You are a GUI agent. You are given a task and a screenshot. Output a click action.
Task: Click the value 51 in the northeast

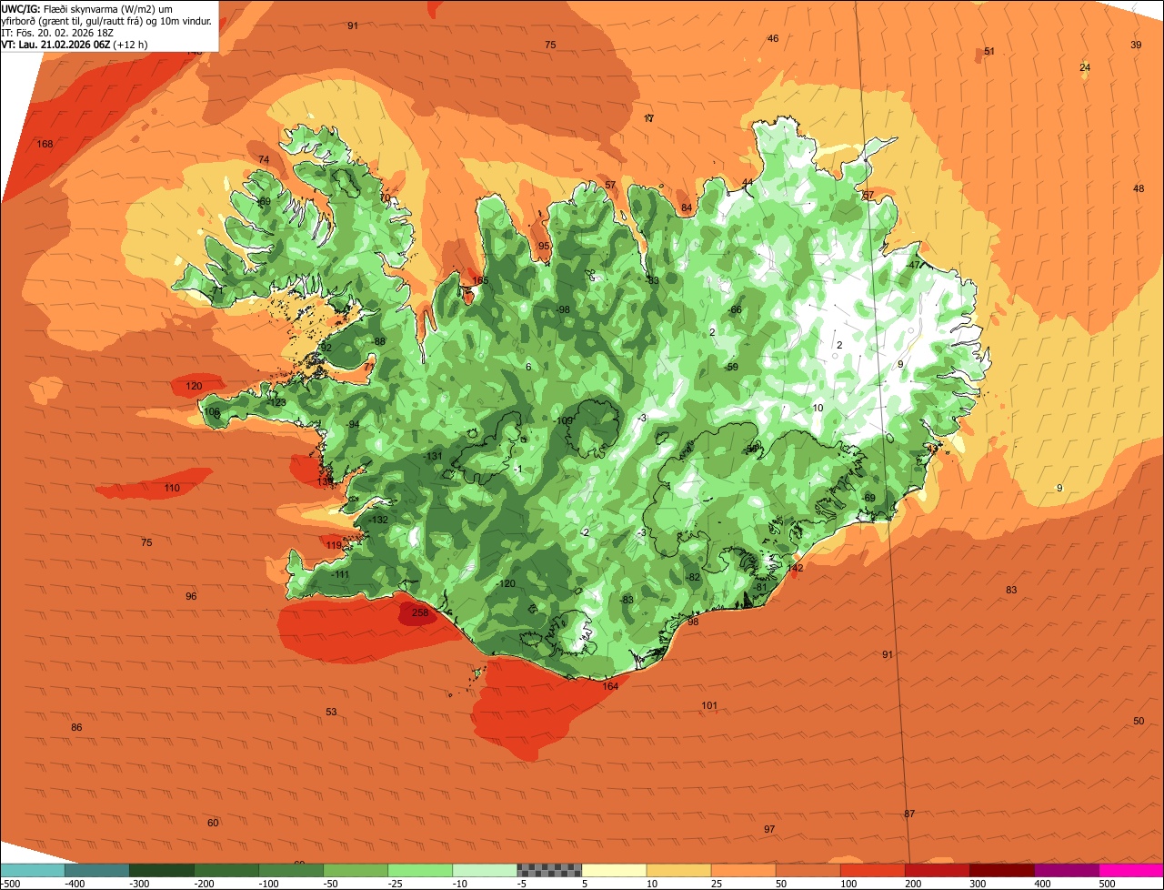tap(989, 51)
